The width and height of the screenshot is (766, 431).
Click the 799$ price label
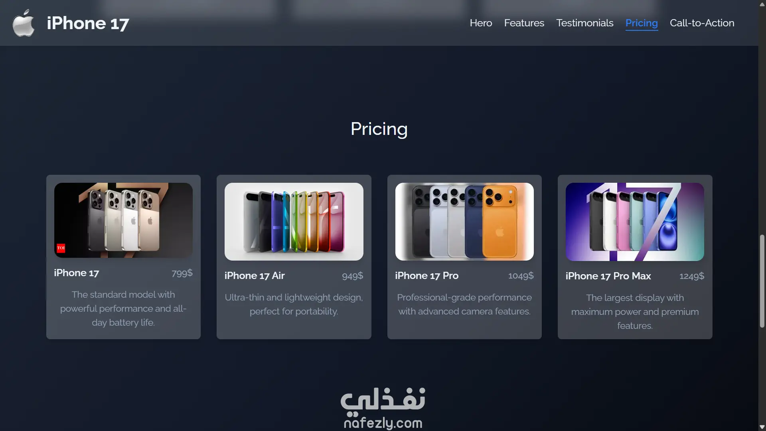pyautogui.click(x=182, y=273)
